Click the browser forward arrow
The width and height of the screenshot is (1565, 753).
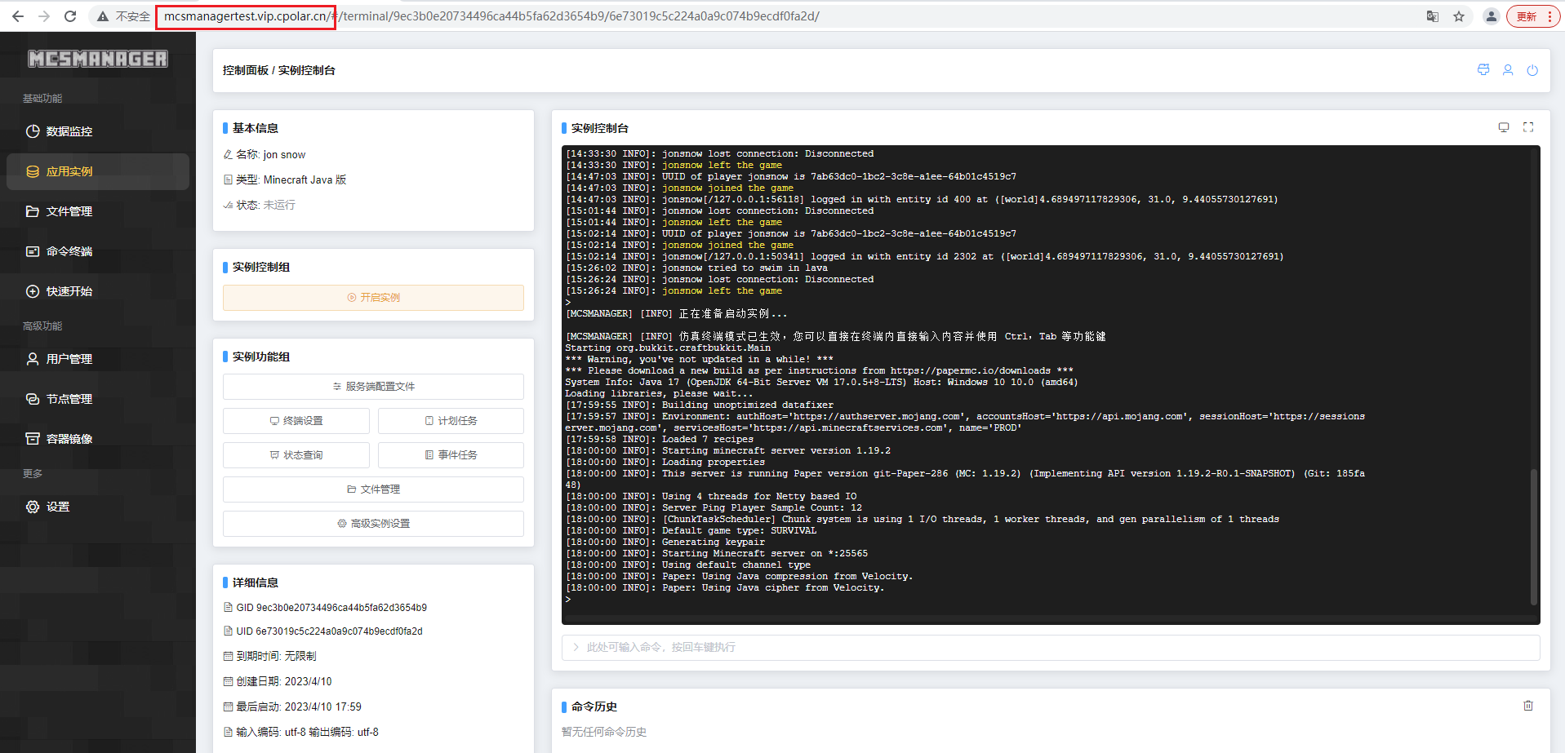(x=44, y=16)
